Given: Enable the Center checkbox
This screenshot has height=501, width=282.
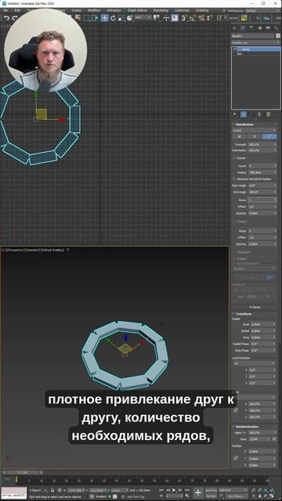Looking at the screenshot, I should coord(234,158).
